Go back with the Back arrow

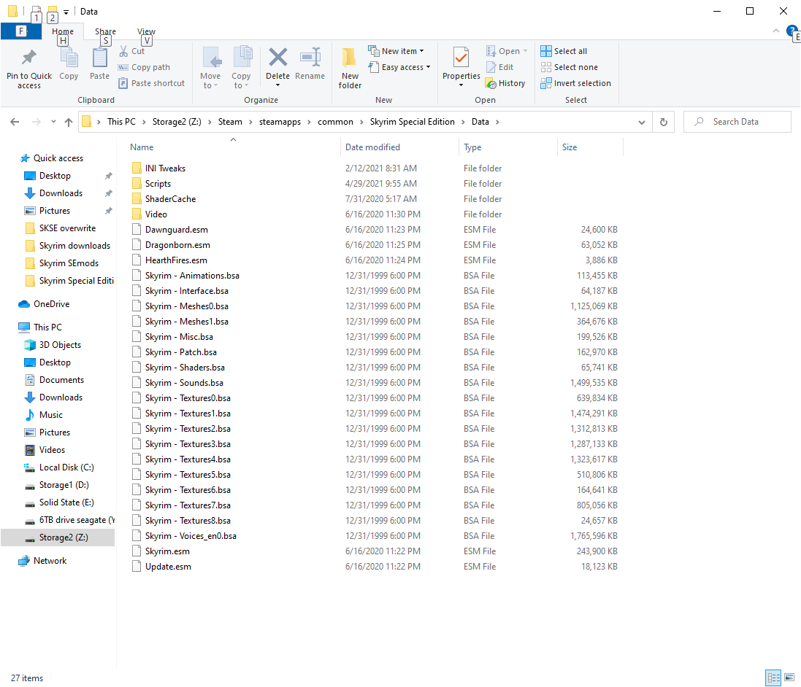coord(15,122)
